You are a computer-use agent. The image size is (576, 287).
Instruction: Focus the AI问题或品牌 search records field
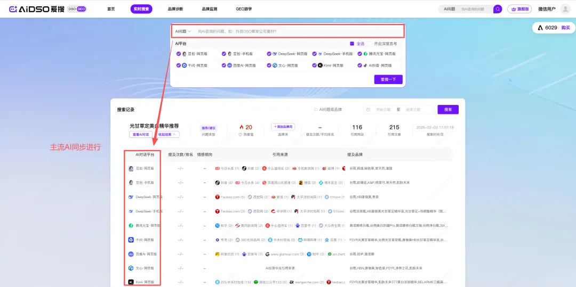[x=334, y=109]
